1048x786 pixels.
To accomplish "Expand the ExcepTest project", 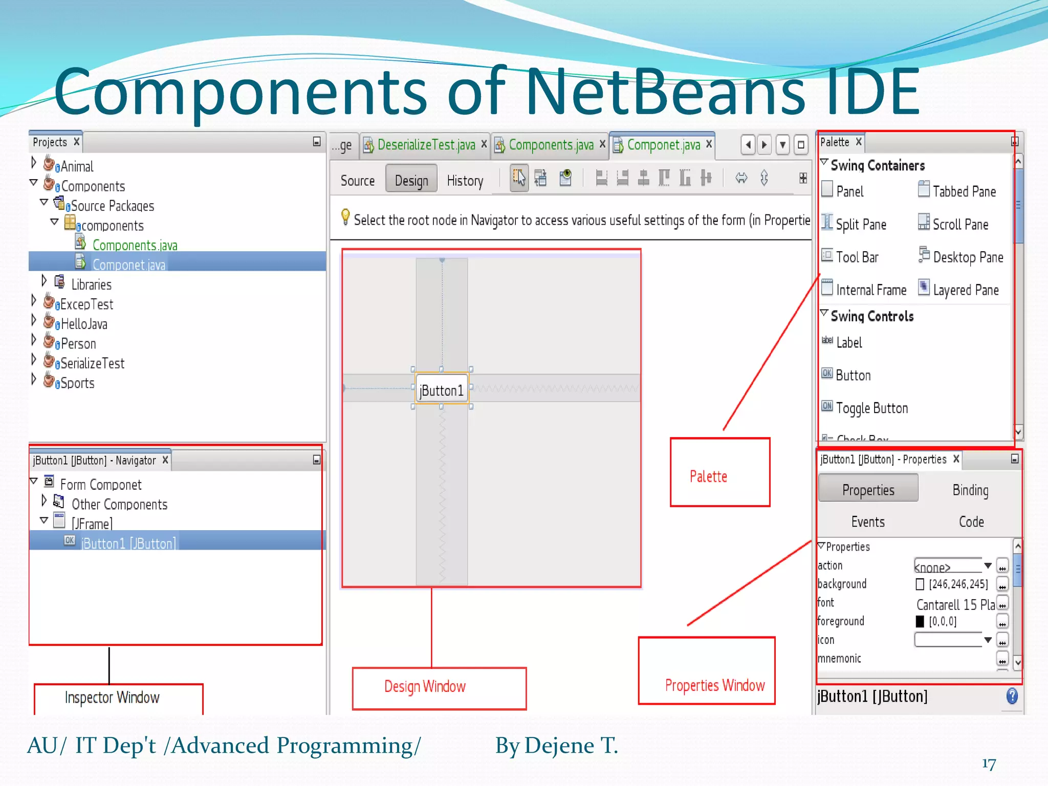I will tap(34, 300).
